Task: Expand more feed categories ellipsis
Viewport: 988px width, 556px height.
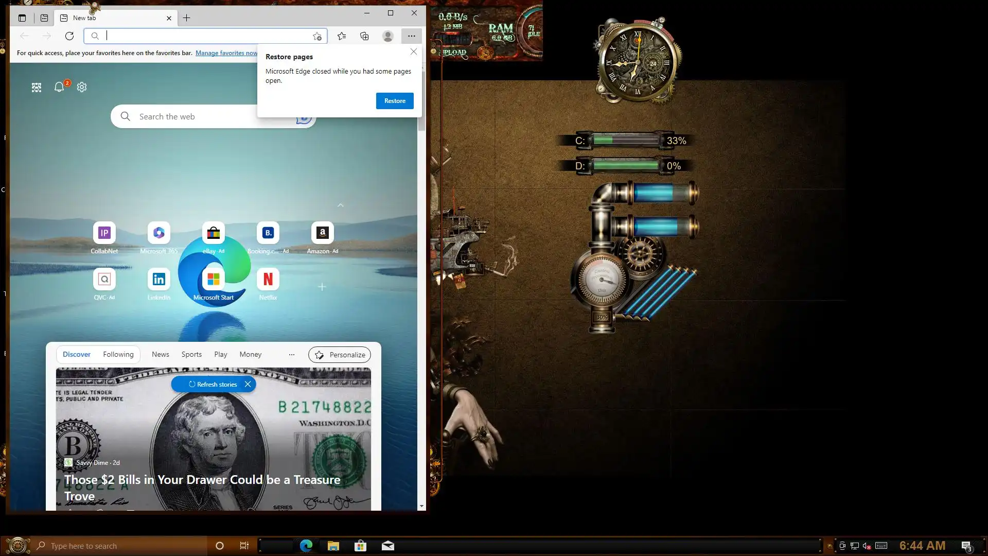Action: (x=292, y=355)
